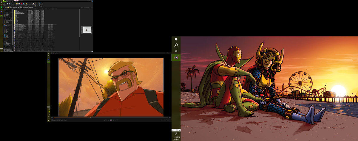Click right arrow on taskbar tray scroller
Viewport: 358px width, 141px height.
[179, 130]
